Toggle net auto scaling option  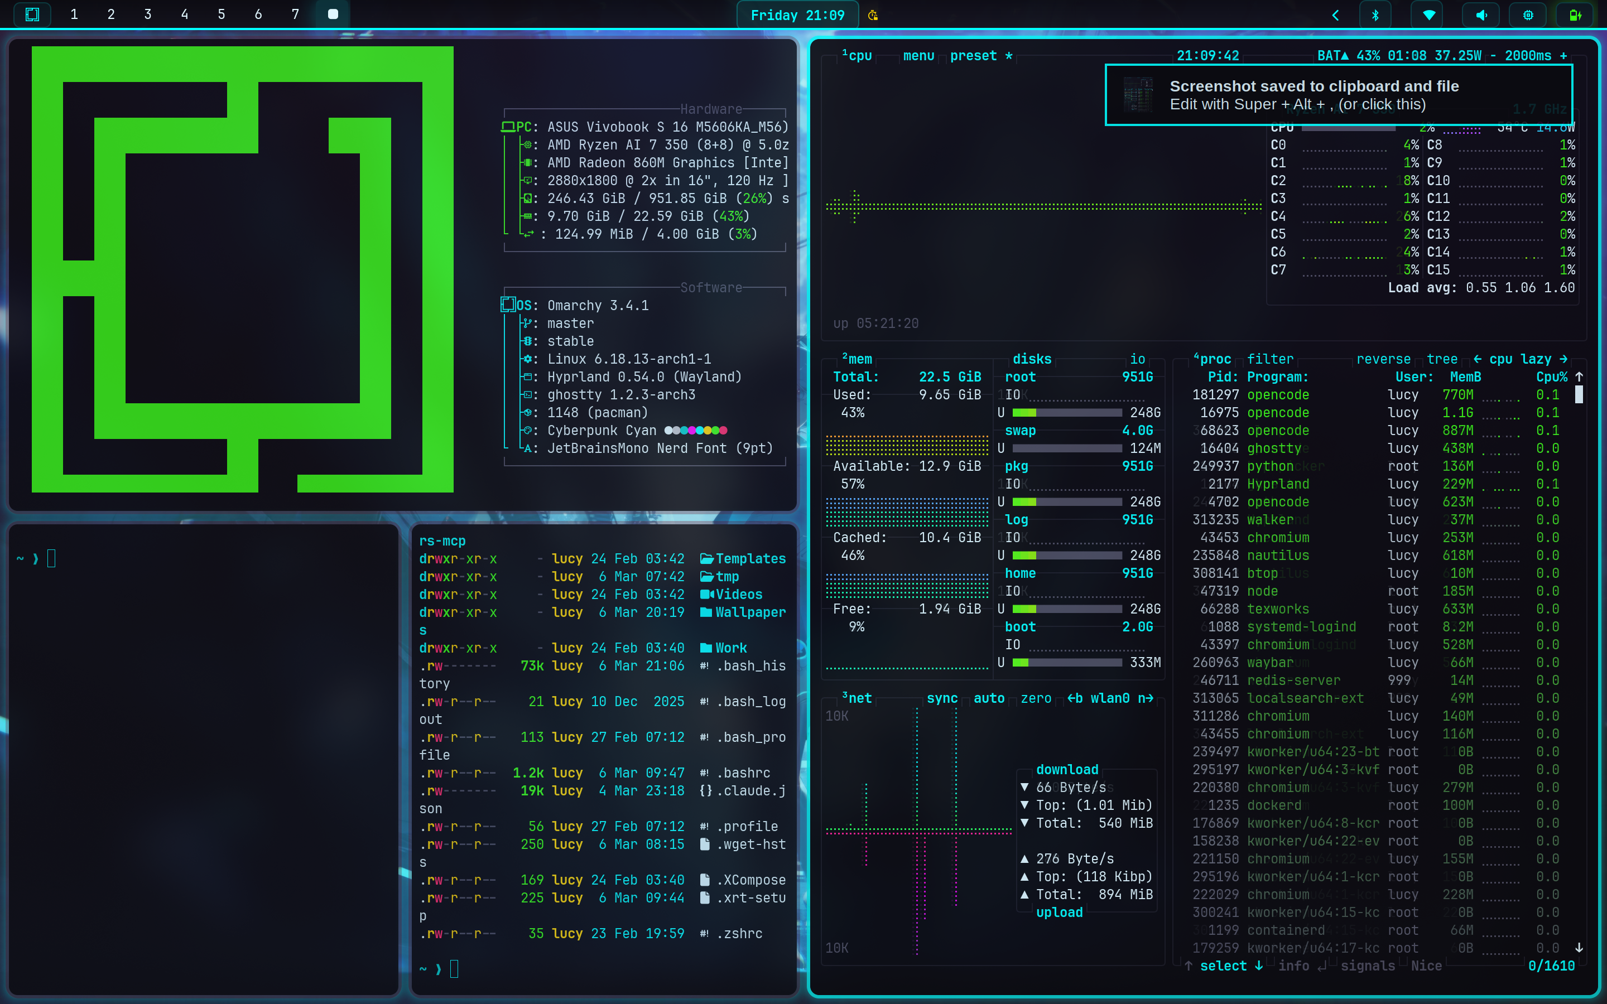pos(988,698)
